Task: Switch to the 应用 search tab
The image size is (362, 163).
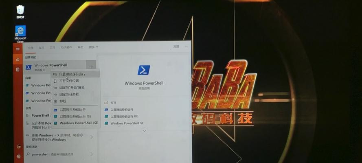Action: 41,48
